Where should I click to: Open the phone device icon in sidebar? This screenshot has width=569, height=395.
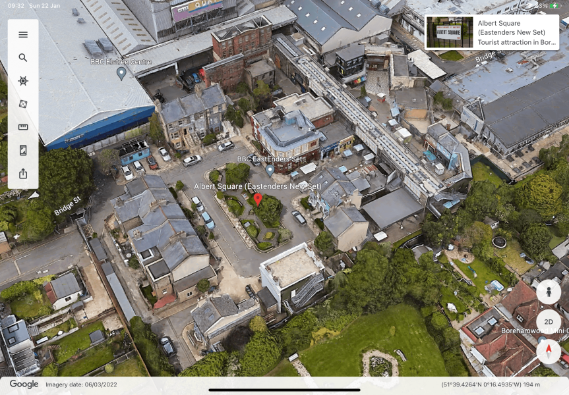point(23,150)
